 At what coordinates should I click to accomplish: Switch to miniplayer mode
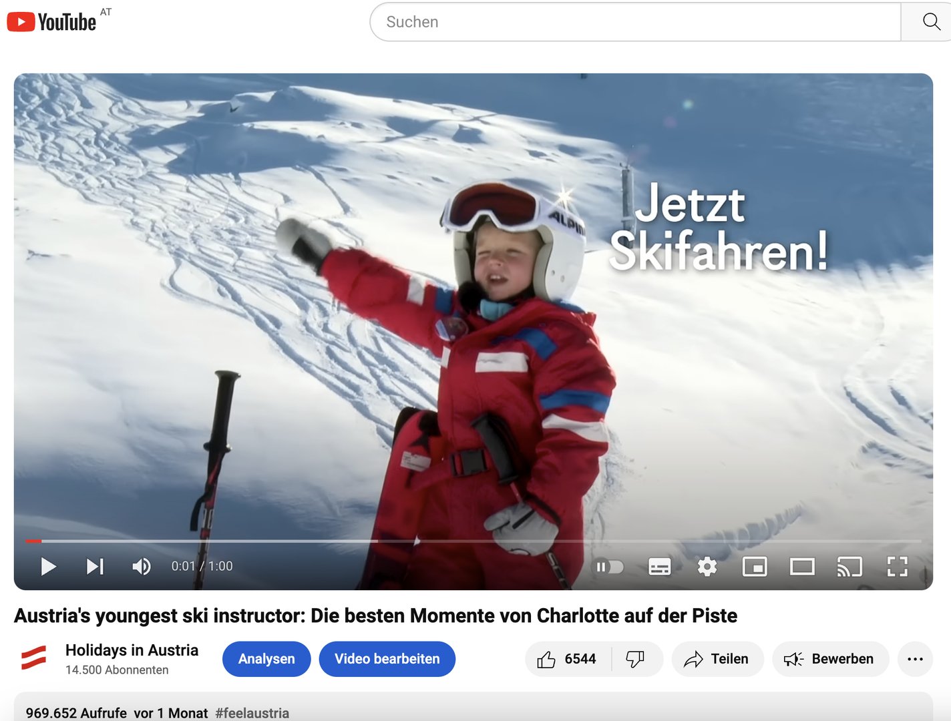tap(755, 566)
